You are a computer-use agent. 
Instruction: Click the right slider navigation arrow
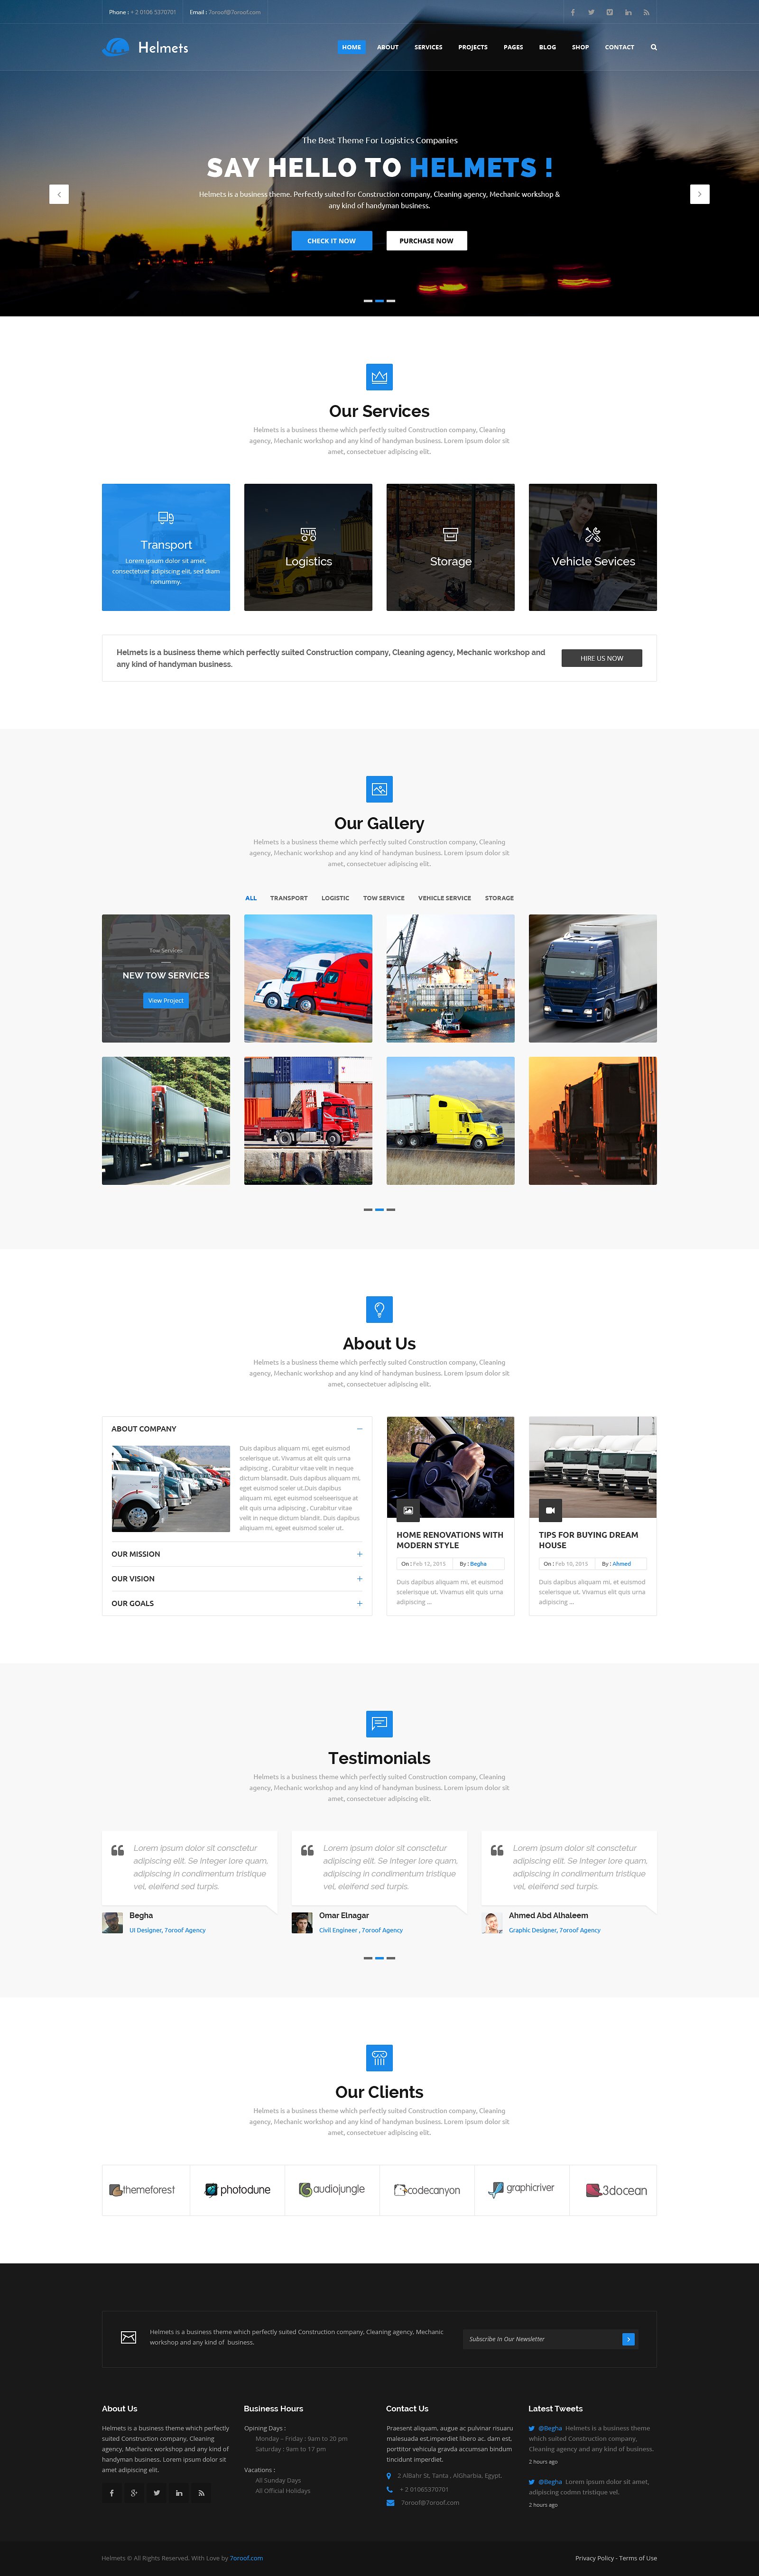699,194
